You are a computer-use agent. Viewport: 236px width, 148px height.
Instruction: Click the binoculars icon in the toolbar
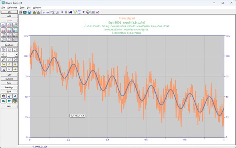[x=71, y=12]
